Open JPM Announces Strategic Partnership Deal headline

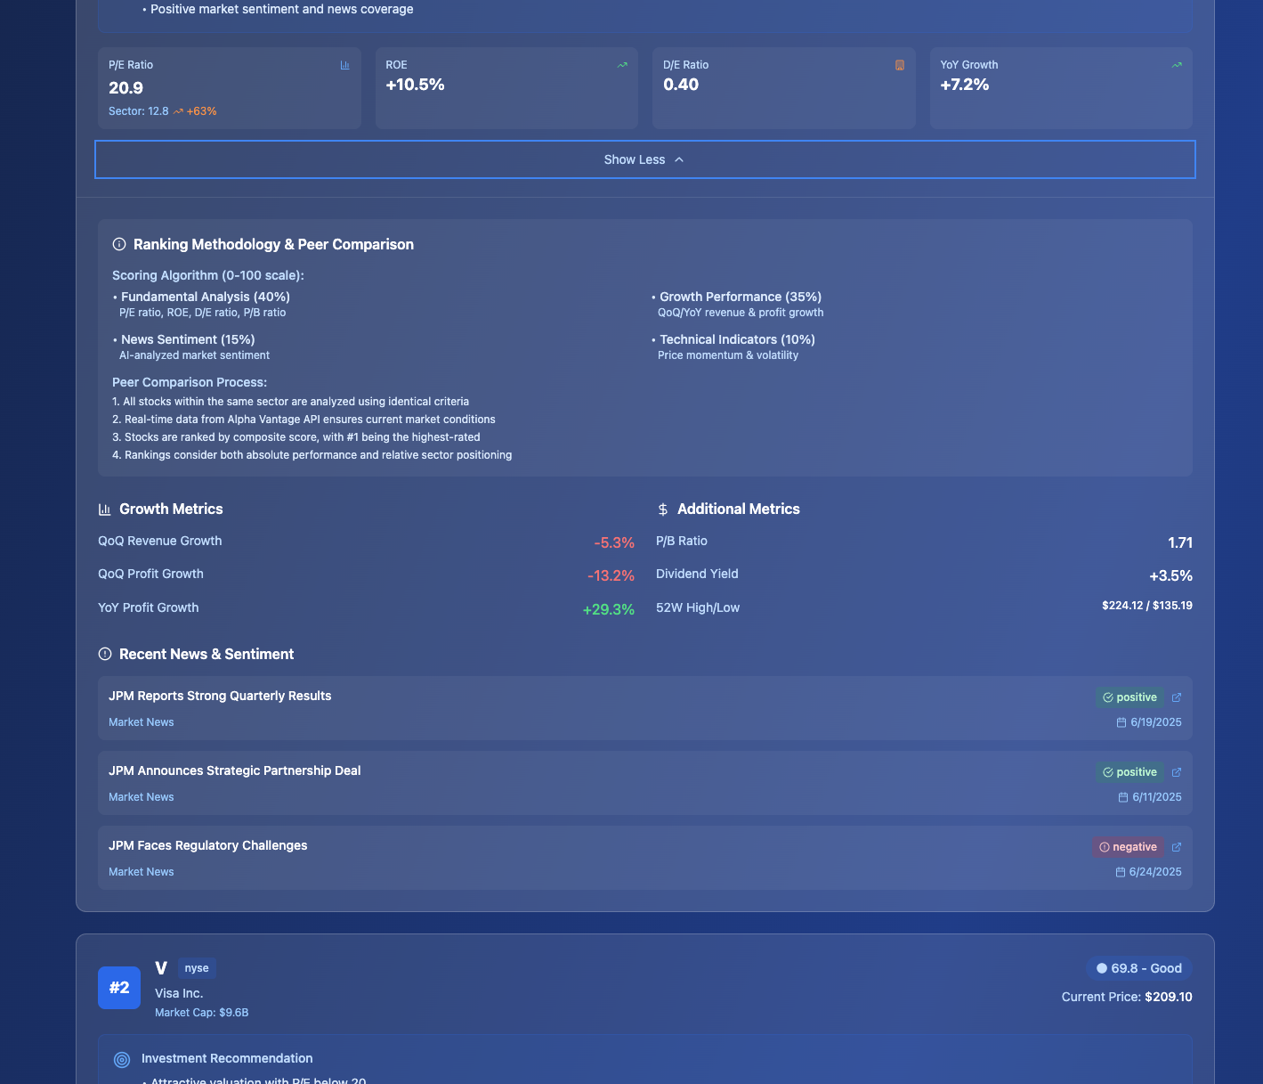[x=235, y=770]
